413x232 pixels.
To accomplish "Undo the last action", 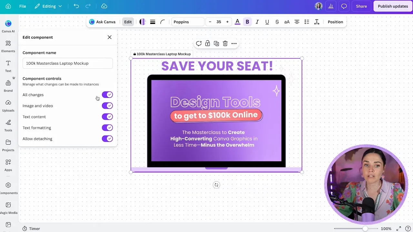I will [x=76, y=6].
